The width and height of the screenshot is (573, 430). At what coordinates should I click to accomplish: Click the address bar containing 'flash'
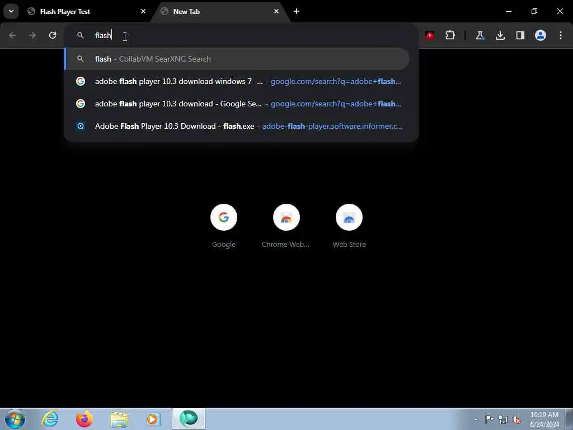241,35
